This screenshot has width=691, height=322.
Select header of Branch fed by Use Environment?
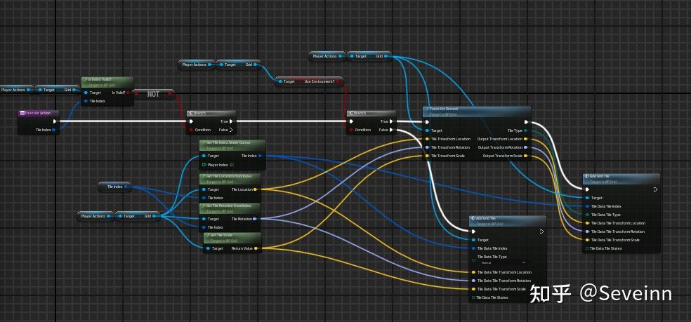(371, 113)
